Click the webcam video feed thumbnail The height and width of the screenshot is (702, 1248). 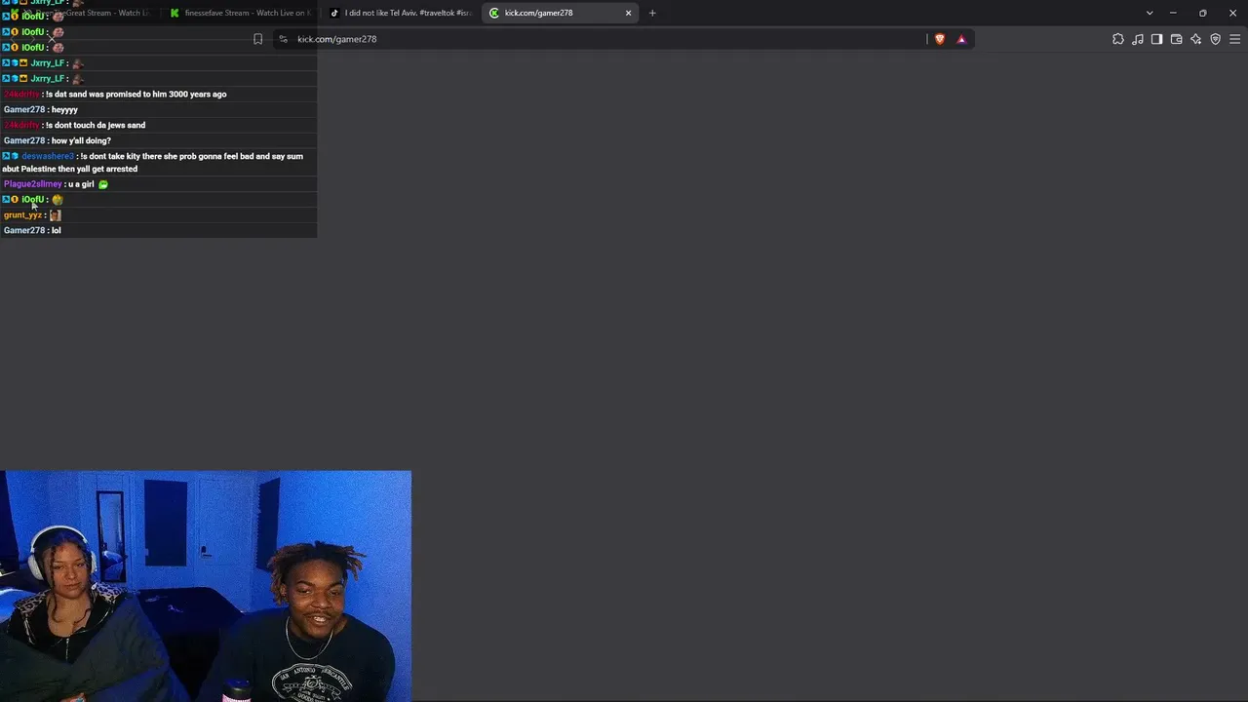(206, 586)
